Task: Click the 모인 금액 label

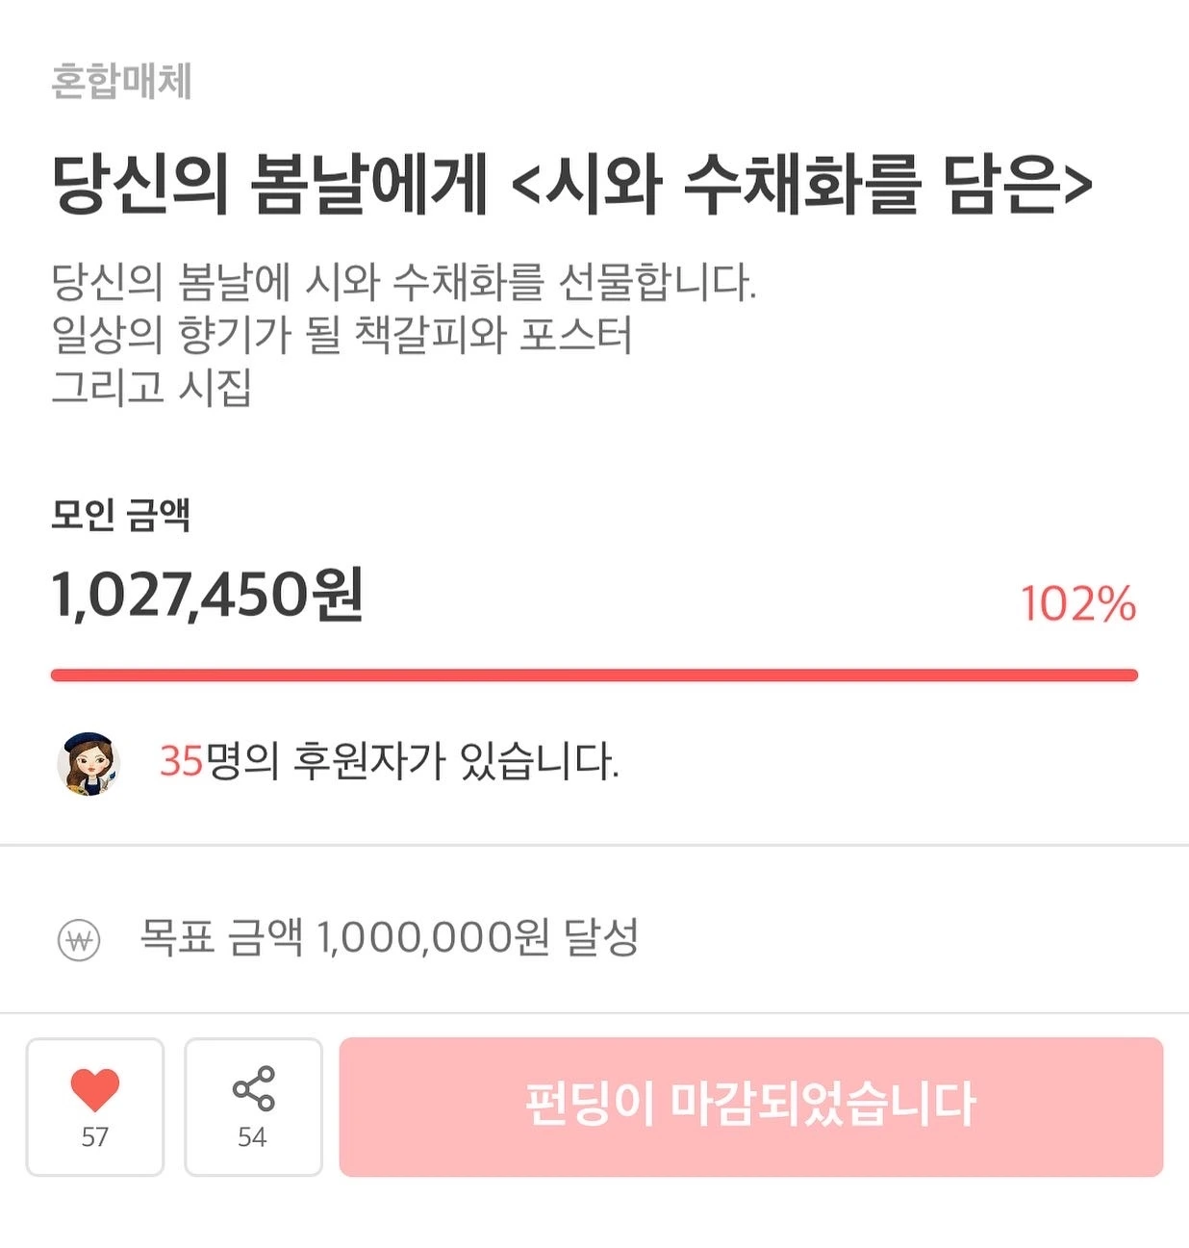Action: tap(120, 515)
